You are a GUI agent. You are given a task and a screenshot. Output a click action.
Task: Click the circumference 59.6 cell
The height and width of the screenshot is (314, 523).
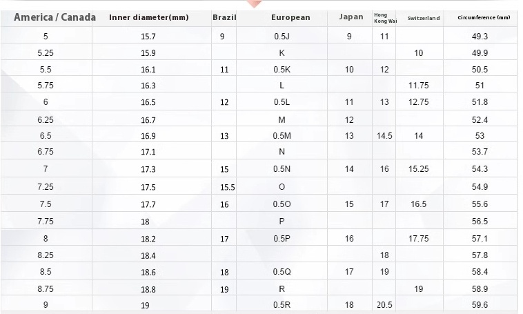coord(480,305)
